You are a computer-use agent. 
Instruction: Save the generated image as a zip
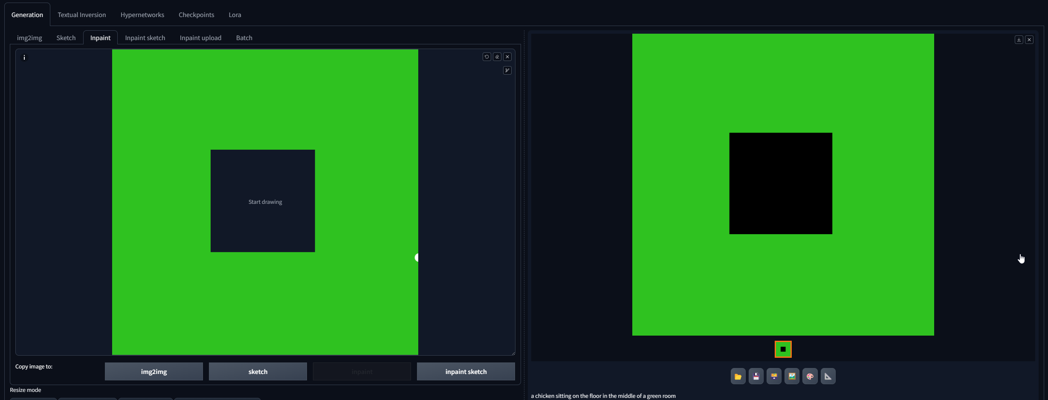(x=774, y=376)
